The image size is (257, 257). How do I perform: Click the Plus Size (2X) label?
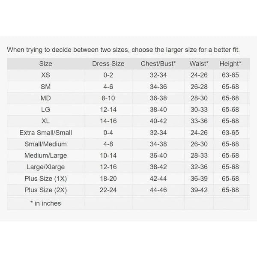[45, 190]
